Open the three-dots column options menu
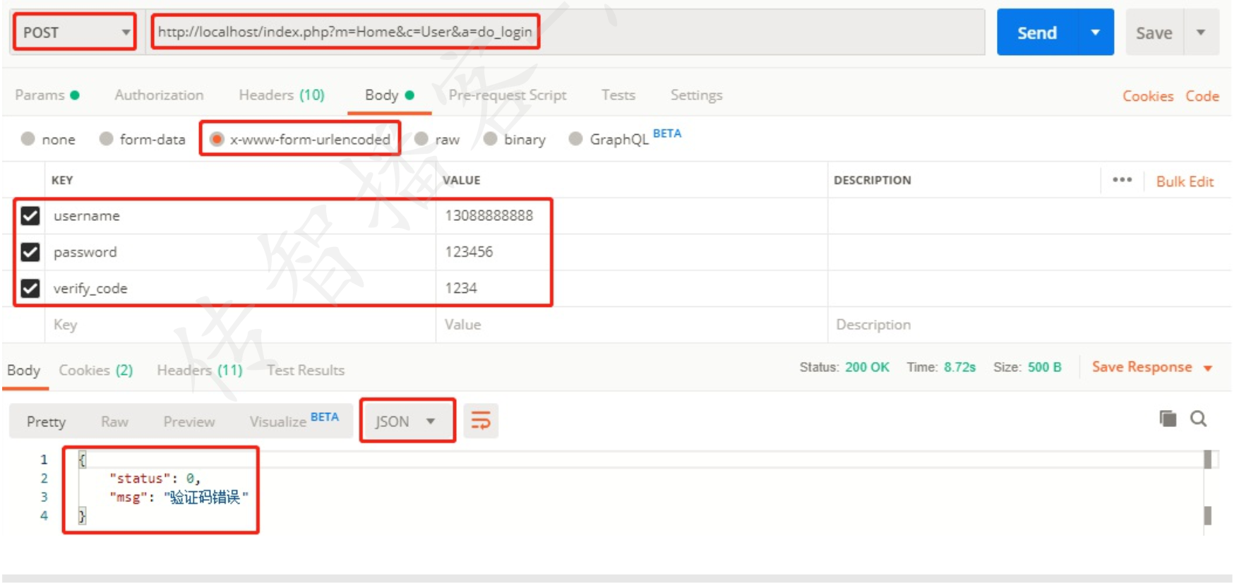Image resolution: width=1244 pixels, height=583 pixels. tap(1122, 180)
